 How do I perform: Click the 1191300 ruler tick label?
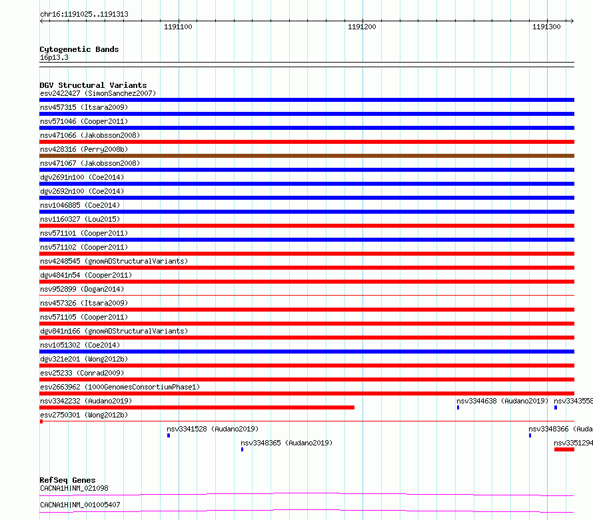tap(546, 27)
